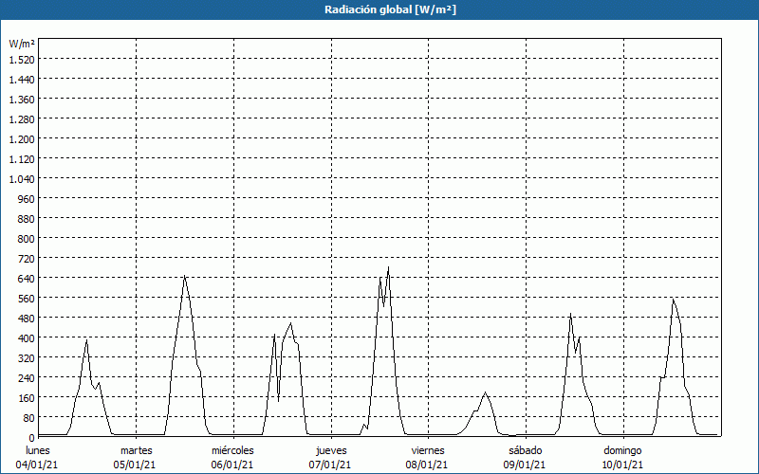This screenshot has width=759, height=474.
Task: Click the Monday radiation peak near 390
Action: [86, 340]
